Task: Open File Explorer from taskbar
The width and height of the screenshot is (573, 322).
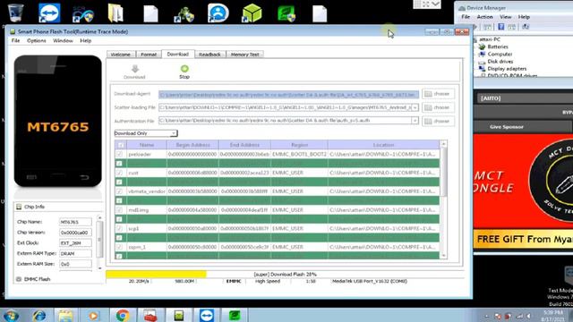Action: coord(65,315)
